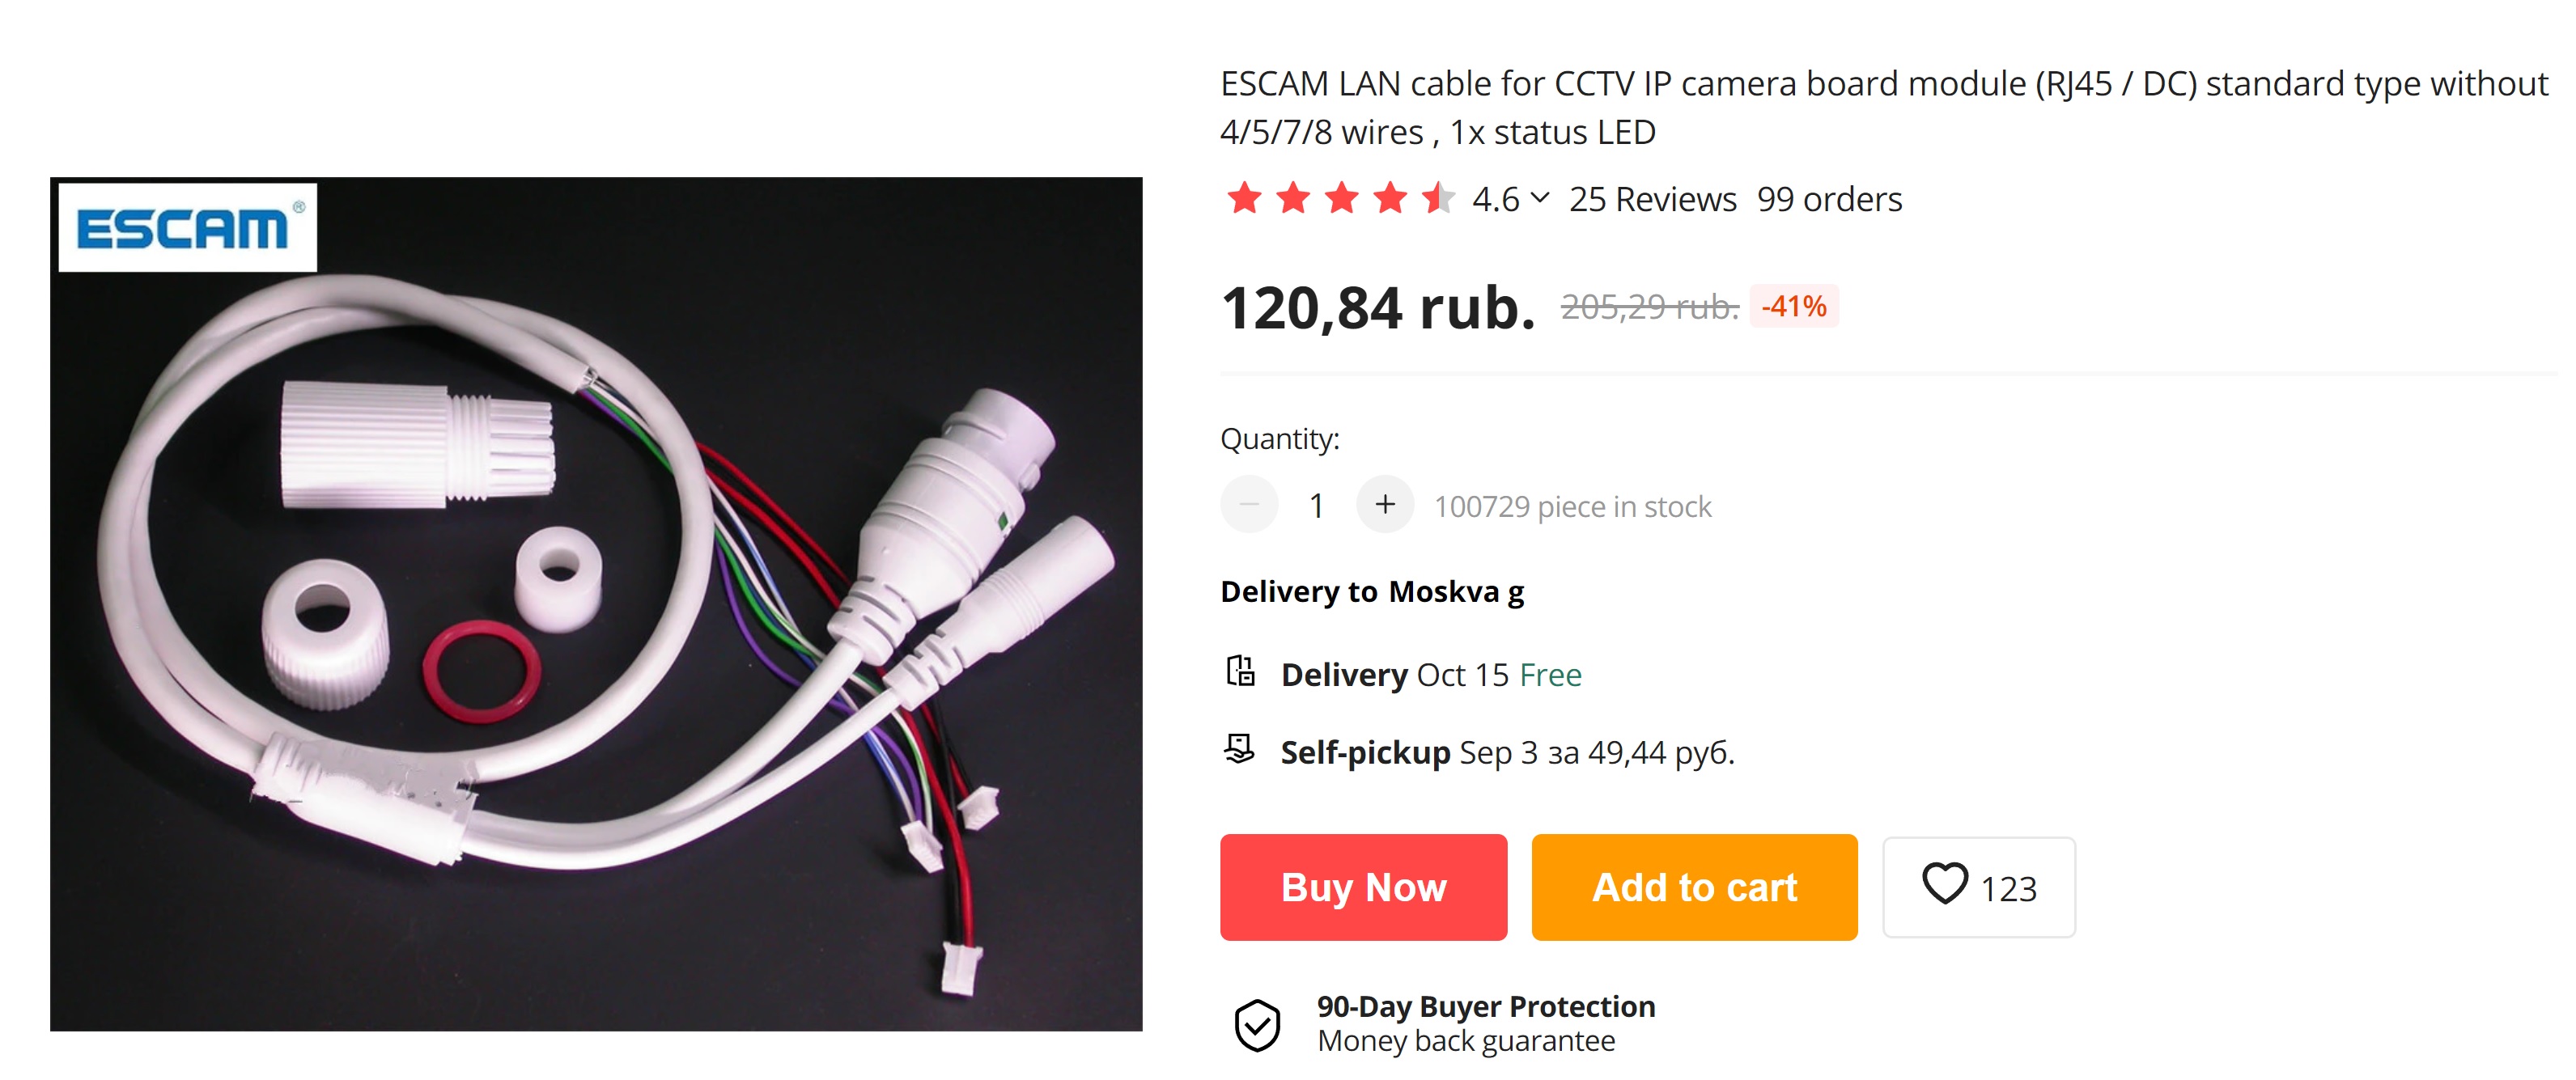Image resolution: width=2576 pixels, height=1080 pixels.
Task: Increase quantity with the plus button
Action: click(x=1385, y=504)
